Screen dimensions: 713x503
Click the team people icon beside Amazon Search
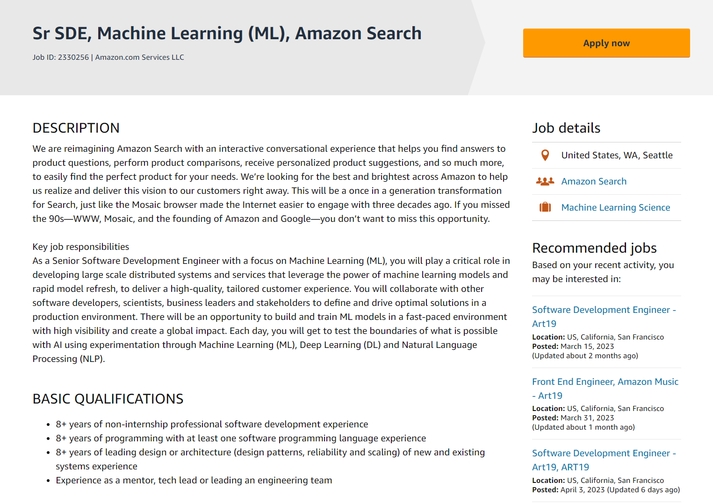click(545, 181)
